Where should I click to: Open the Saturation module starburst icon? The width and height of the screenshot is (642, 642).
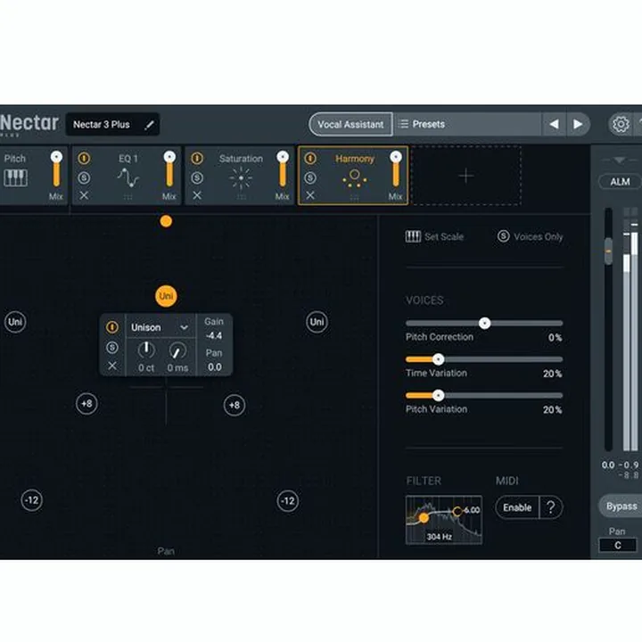point(241,178)
